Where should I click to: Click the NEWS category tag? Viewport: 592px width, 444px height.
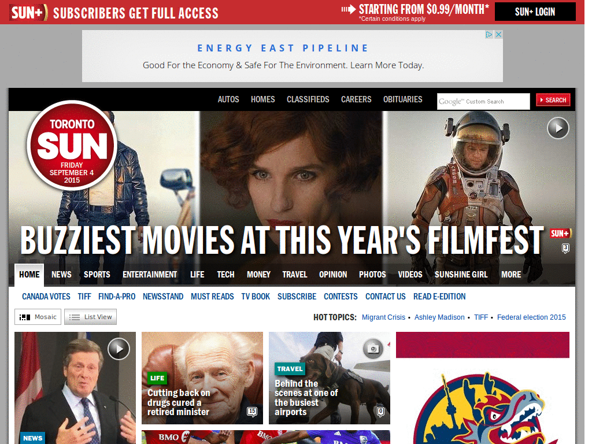pyautogui.click(x=32, y=438)
